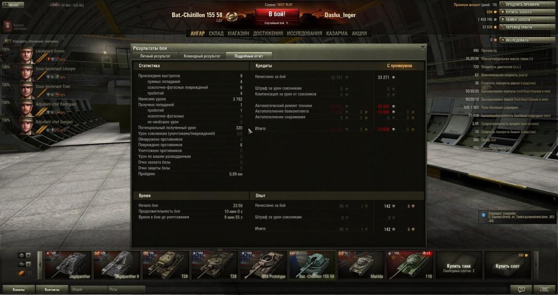558x295 pixels.
Task: Click the Боевое обучение battle training icon
Action: pyautogui.click(x=7, y=25)
